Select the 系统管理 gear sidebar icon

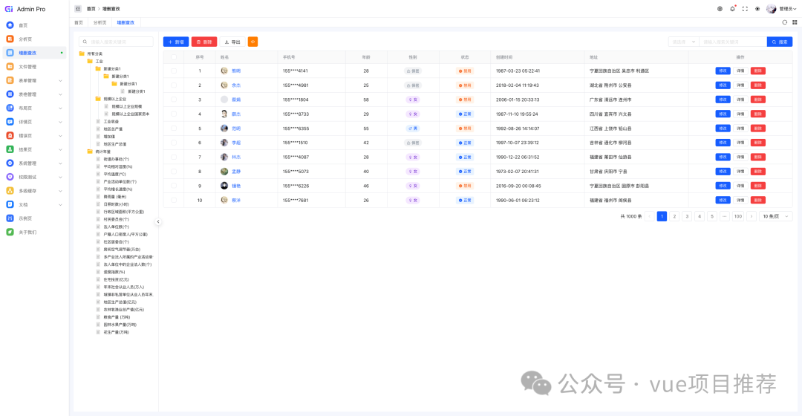coord(10,163)
